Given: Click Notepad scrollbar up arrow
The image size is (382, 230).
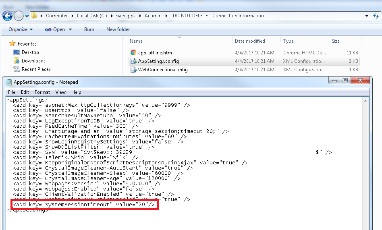Looking at the screenshot, I should point(365,101).
